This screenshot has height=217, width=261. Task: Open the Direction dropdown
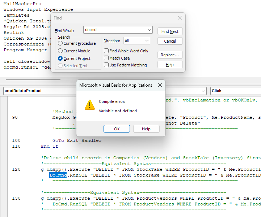pos(137,41)
